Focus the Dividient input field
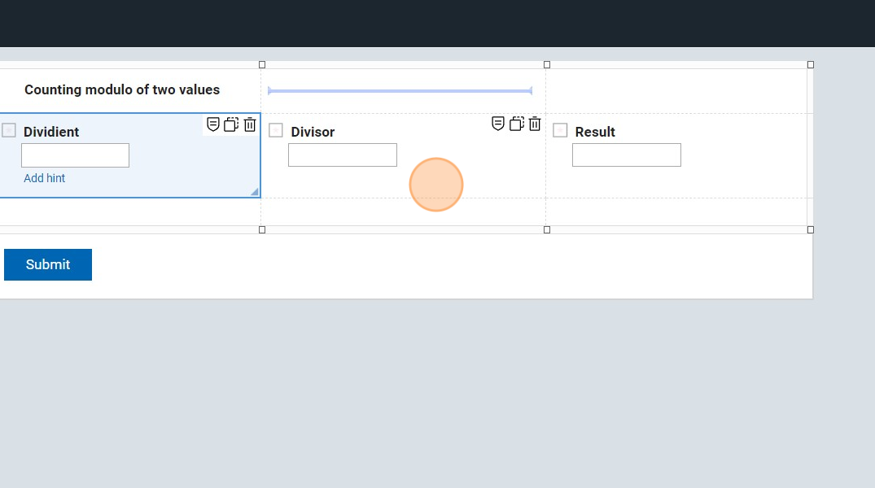Viewport: 875px width, 488px height. [x=75, y=155]
